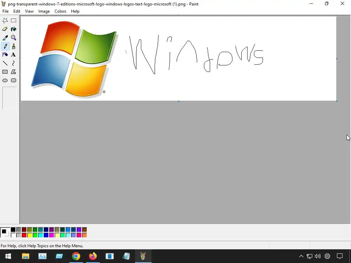The image size is (351, 263).
Task: Choose the Eraser tool
Action: click(x=5, y=29)
